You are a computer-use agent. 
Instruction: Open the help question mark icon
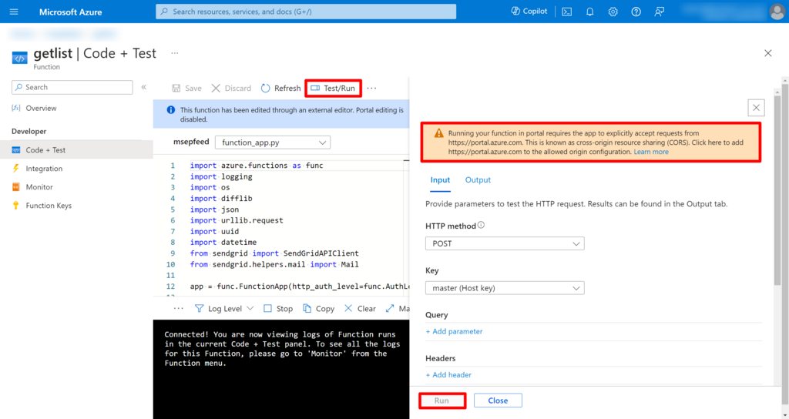636,12
